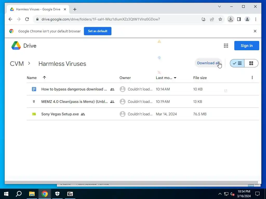Switch to list layout view
The image size is (266, 199).
click(237, 63)
